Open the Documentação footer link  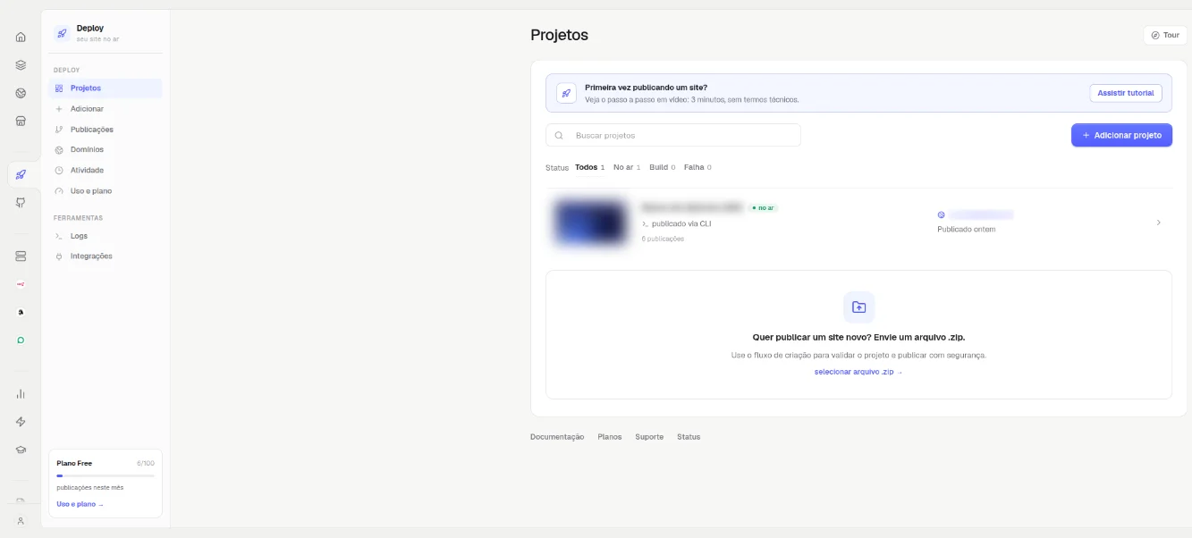point(557,437)
